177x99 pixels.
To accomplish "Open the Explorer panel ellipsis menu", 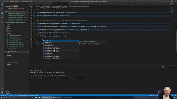I will point(27,4).
